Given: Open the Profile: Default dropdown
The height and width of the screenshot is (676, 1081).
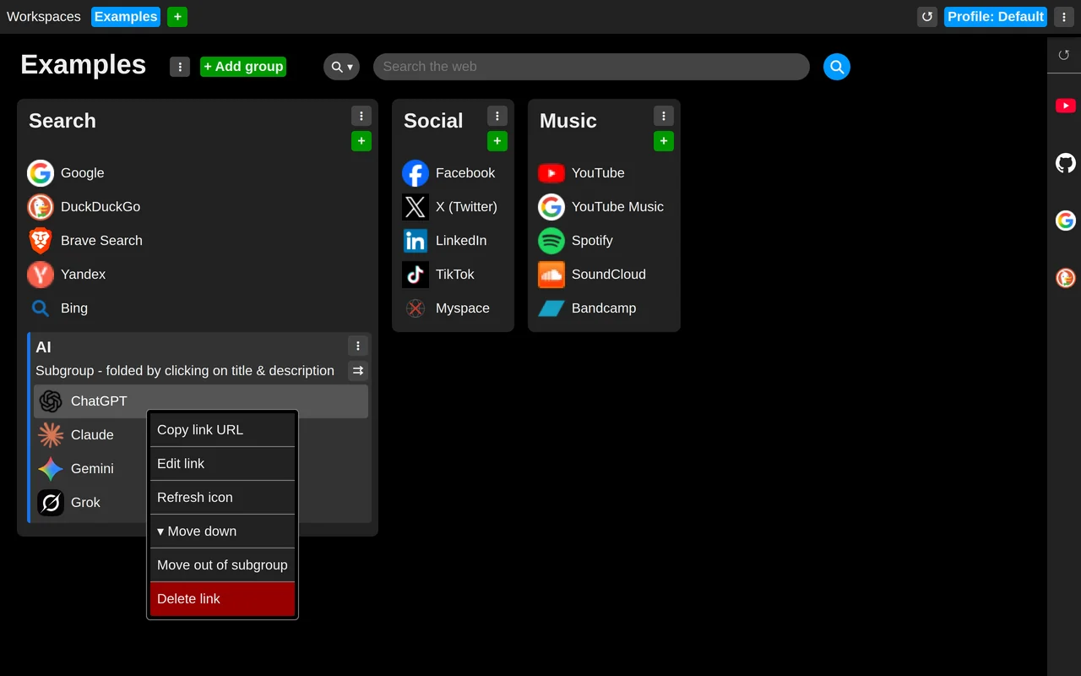Looking at the screenshot, I should point(996,17).
